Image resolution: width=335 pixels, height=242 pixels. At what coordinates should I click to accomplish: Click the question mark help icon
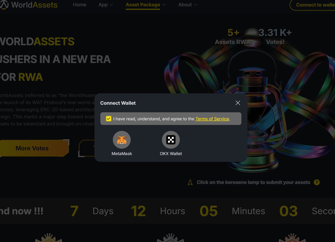[x=317, y=182]
